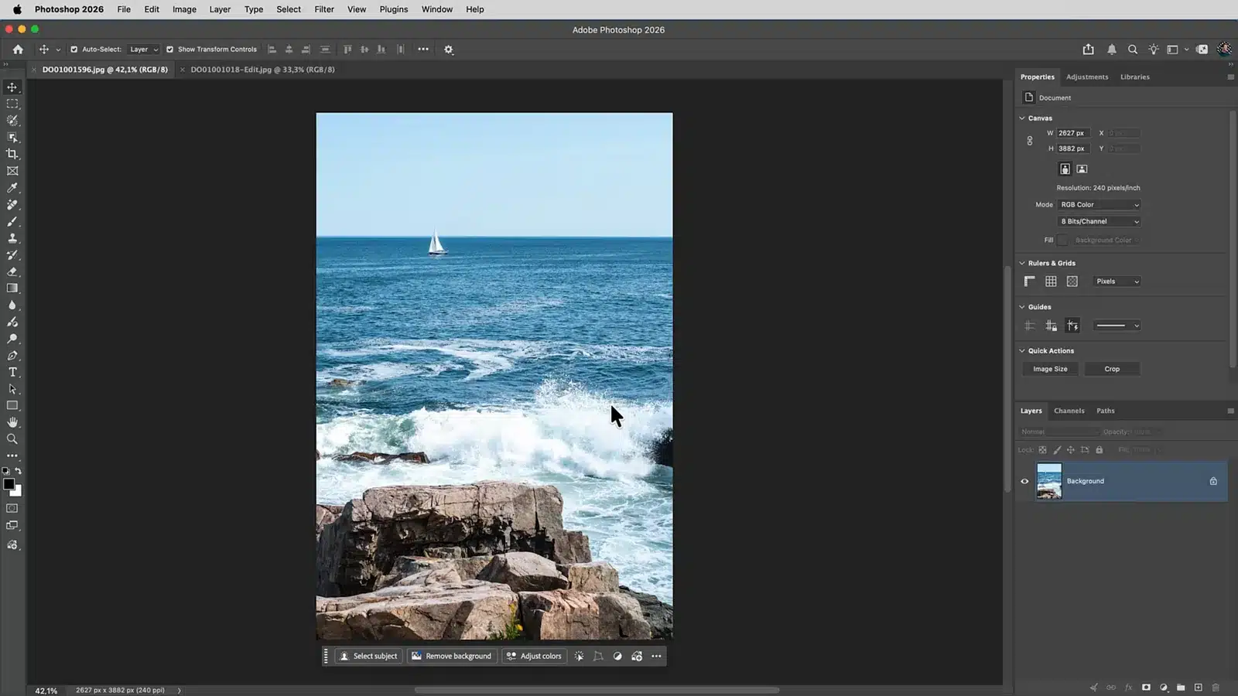Screen dimensions: 1238x696
Task: Select the Pen tool
Action: click(12, 356)
